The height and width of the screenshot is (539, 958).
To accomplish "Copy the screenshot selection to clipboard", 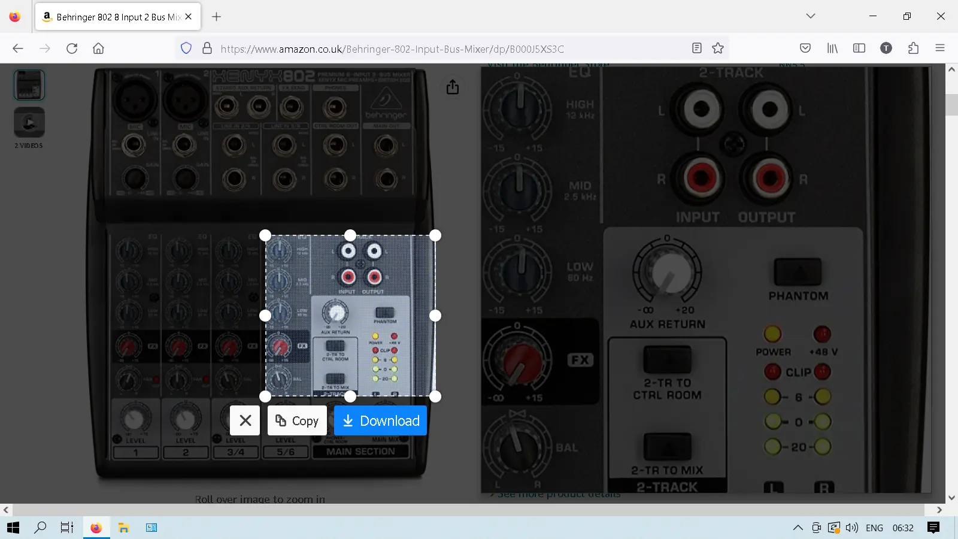I will (x=297, y=421).
